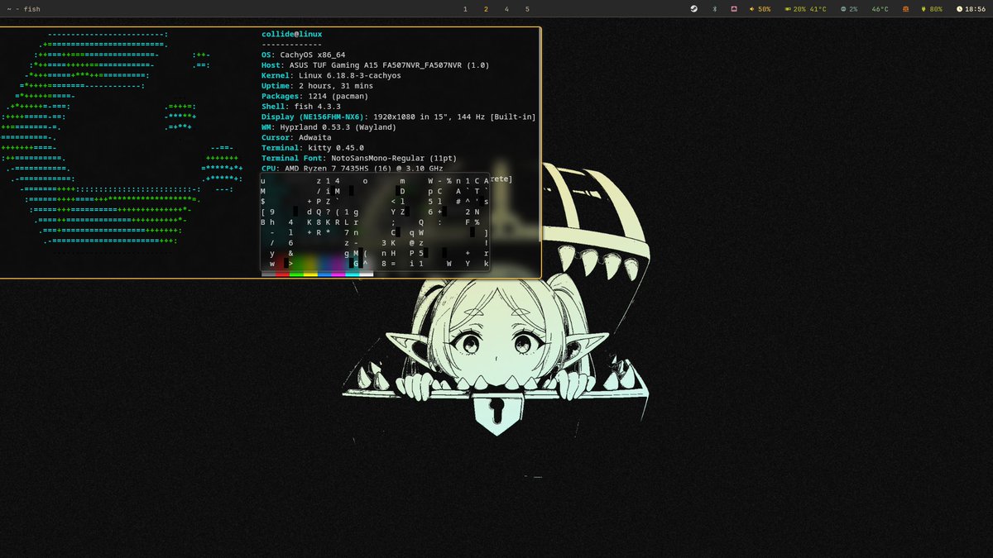The image size is (993, 558).
Task: Click the cyan color block in terminal
Action: point(353,274)
